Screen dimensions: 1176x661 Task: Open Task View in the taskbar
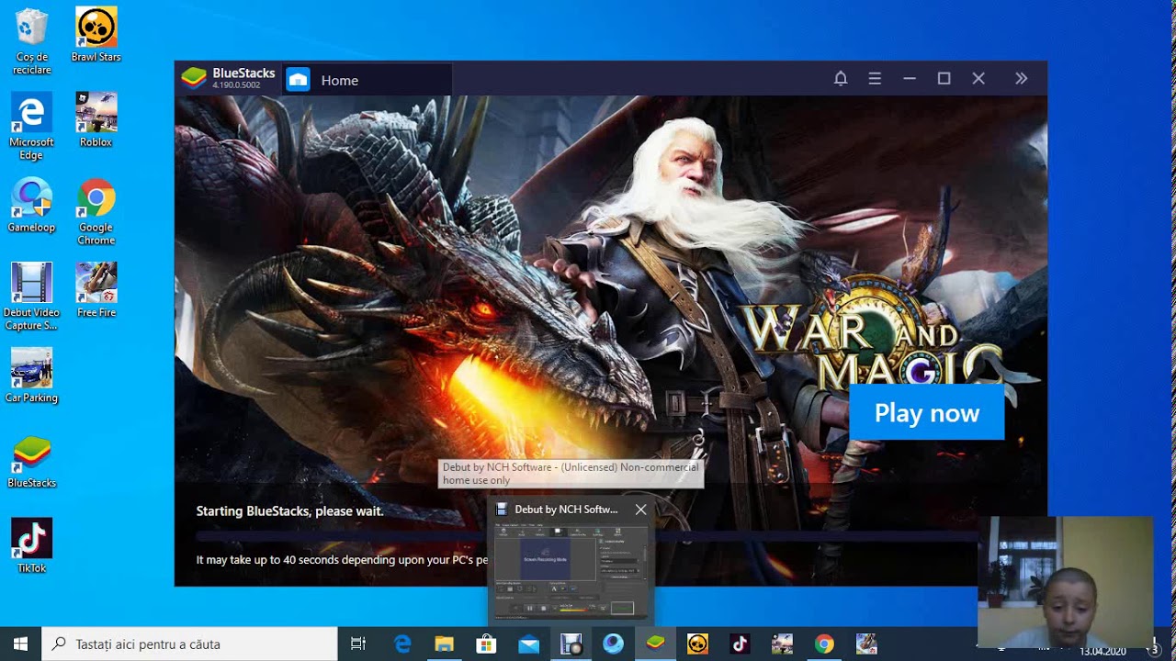[358, 644]
